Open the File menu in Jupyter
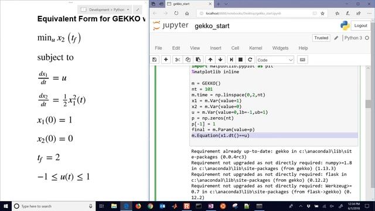 coord(158,48)
